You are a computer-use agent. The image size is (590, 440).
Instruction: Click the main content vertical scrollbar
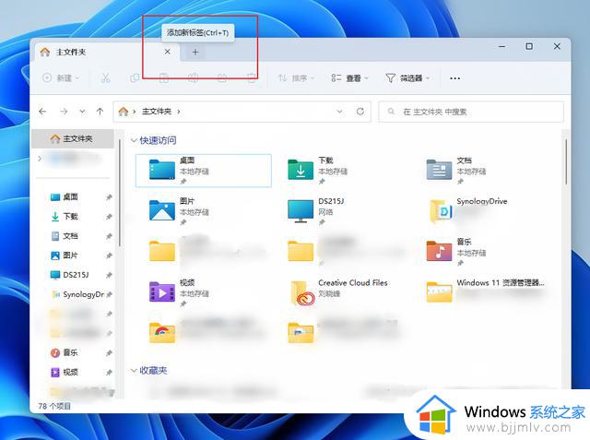click(x=565, y=161)
